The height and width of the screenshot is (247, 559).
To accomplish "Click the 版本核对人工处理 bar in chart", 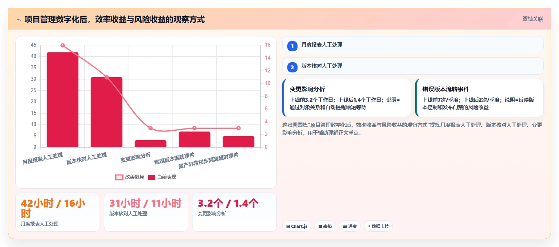I will coord(107,112).
